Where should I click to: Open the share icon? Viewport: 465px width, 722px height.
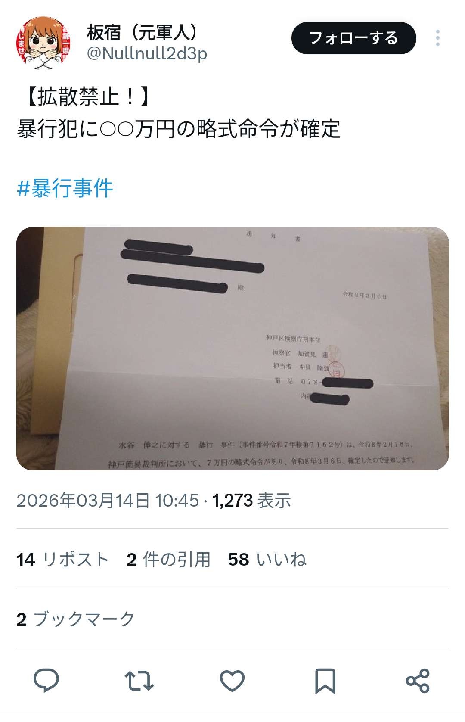(418, 681)
